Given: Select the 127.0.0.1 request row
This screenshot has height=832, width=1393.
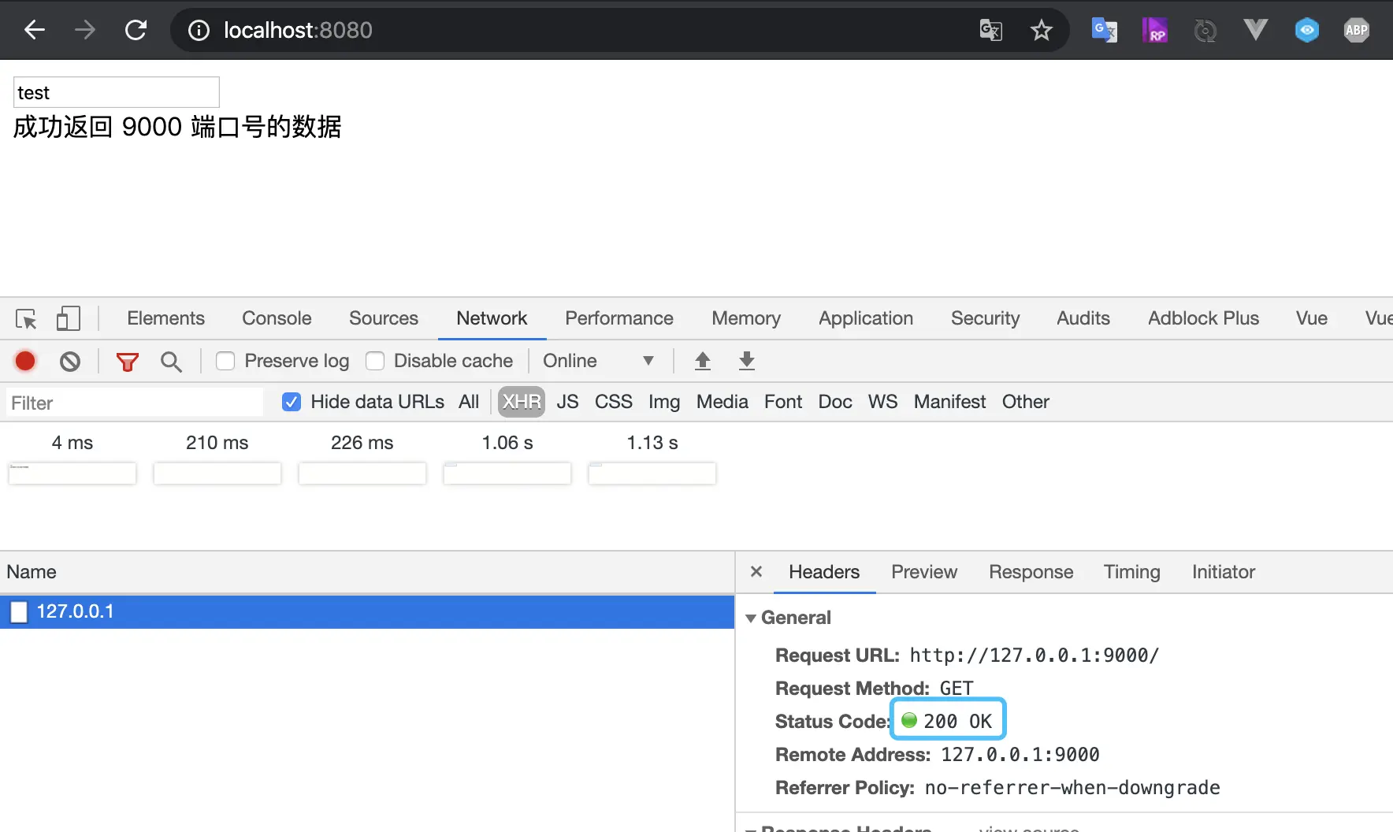Looking at the screenshot, I should [367, 611].
